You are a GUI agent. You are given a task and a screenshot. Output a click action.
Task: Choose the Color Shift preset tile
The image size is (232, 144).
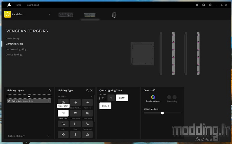pos(63,113)
